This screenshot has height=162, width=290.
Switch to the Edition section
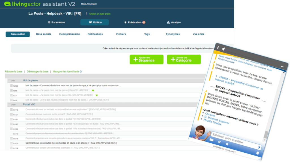[95, 22]
